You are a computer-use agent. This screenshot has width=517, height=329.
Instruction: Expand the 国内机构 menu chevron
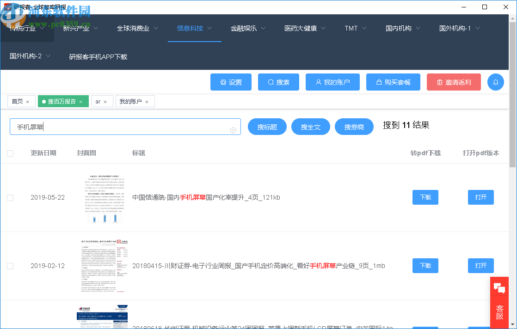419,28
